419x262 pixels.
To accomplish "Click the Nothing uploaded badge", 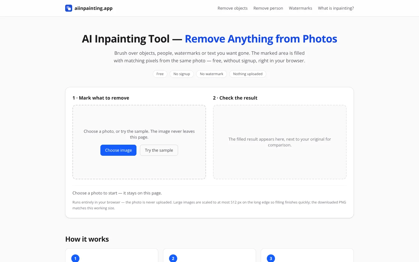I will (x=248, y=74).
